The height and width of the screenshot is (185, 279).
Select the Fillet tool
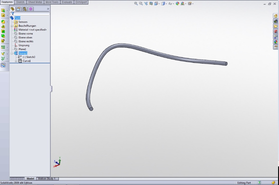click(x=3, y=22)
